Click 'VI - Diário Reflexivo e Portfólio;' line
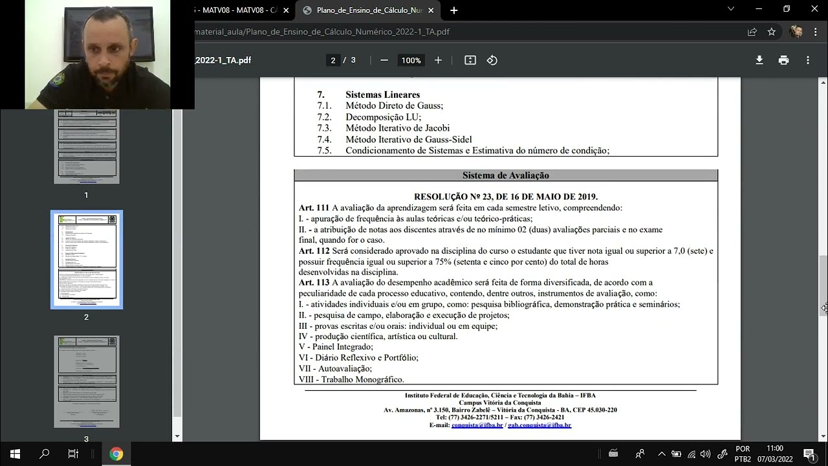This screenshot has width=828, height=466. pyautogui.click(x=358, y=358)
